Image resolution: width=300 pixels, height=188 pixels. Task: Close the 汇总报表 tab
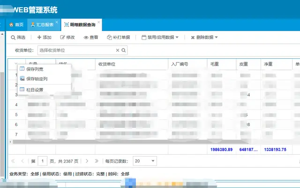57,22
